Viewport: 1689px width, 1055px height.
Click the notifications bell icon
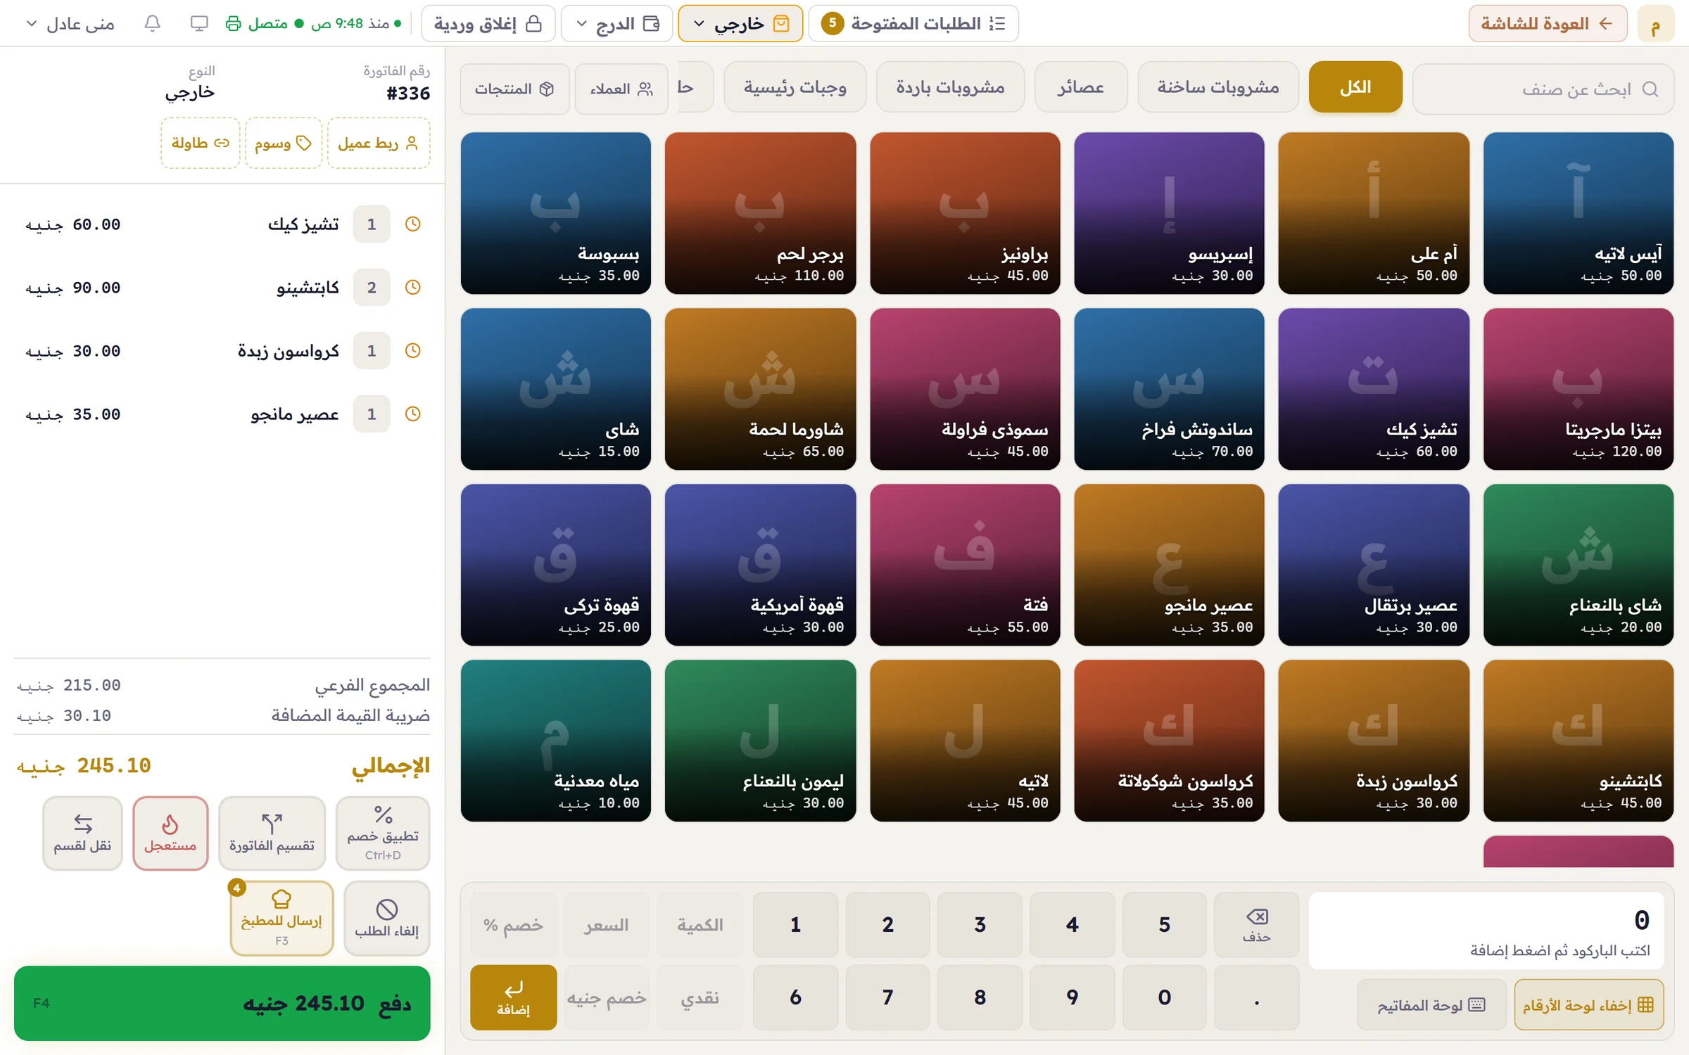pos(152,24)
